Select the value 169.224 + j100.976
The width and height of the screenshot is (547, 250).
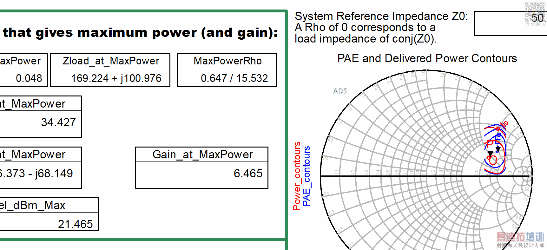pos(116,78)
